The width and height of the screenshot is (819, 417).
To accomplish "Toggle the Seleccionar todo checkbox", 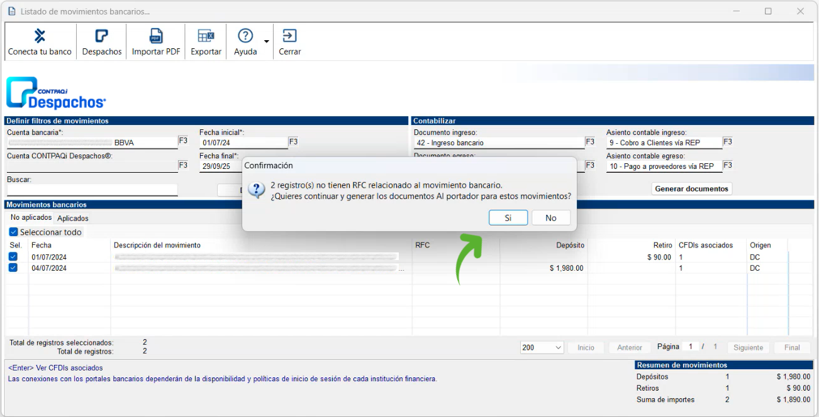I will 14,232.
